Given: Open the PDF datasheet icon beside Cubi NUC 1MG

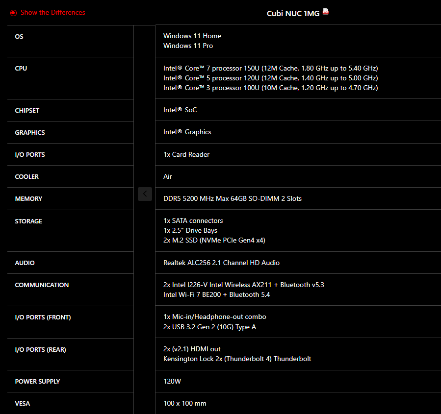Looking at the screenshot, I should (326, 12).
